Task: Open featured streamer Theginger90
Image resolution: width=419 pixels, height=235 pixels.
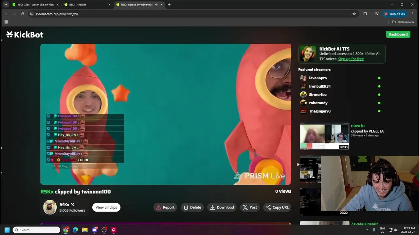Action: click(x=320, y=111)
